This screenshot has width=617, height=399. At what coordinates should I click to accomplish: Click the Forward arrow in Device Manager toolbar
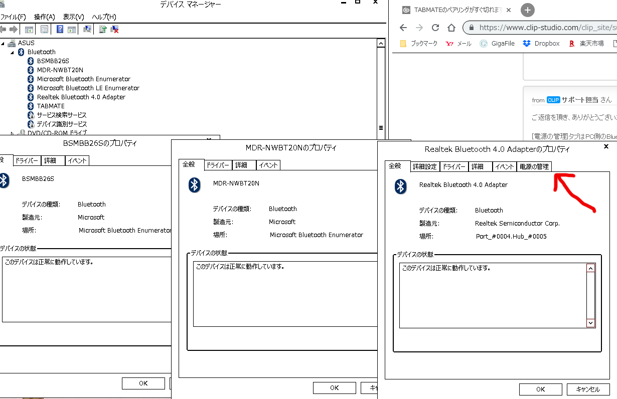click(x=14, y=30)
